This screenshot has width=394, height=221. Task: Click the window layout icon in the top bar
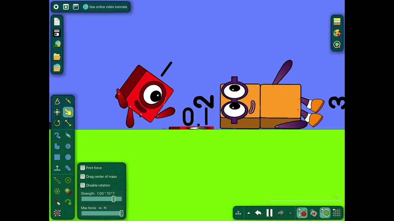click(x=76, y=7)
